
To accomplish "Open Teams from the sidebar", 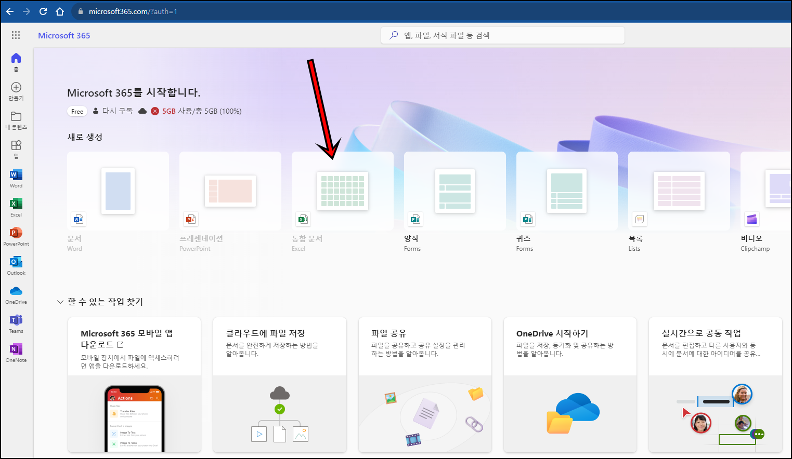I will tap(16, 323).
